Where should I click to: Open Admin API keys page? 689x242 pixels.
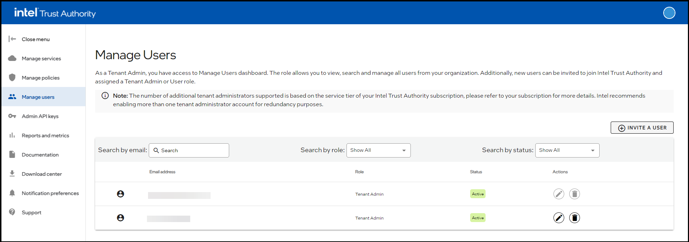coord(40,116)
